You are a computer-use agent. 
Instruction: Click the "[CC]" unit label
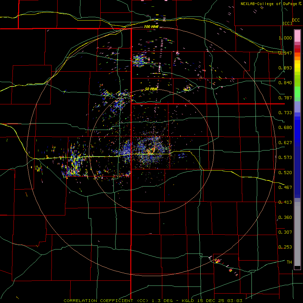[x=288, y=23]
